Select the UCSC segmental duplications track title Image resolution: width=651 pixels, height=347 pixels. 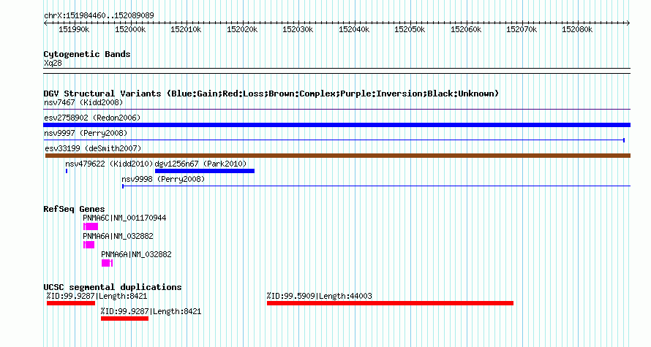coord(113,287)
